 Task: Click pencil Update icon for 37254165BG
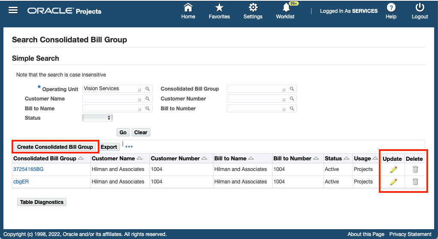coord(393,169)
